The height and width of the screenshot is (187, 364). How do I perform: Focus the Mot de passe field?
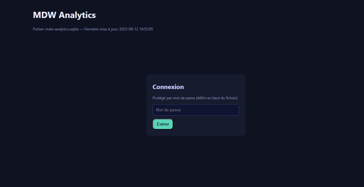(x=196, y=110)
